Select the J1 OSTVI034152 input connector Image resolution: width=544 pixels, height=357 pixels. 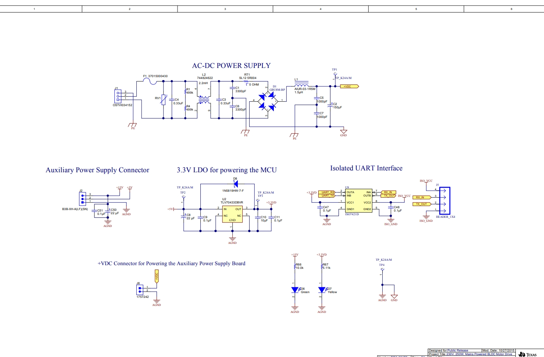coord(118,96)
